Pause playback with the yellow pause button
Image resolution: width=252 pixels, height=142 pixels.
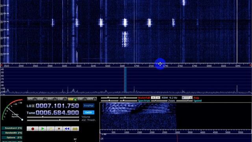click(x=51, y=129)
